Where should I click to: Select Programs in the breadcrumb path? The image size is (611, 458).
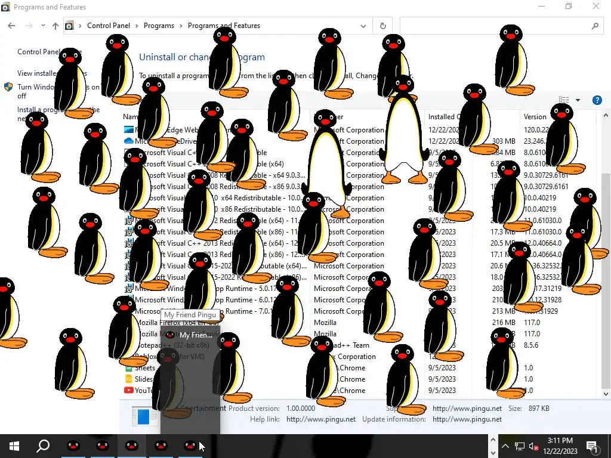tap(159, 26)
